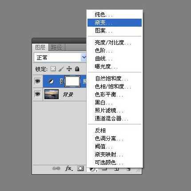Add 亮度/对比度 adjustment layer
This screenshot has width=191, height=191.
115,43
